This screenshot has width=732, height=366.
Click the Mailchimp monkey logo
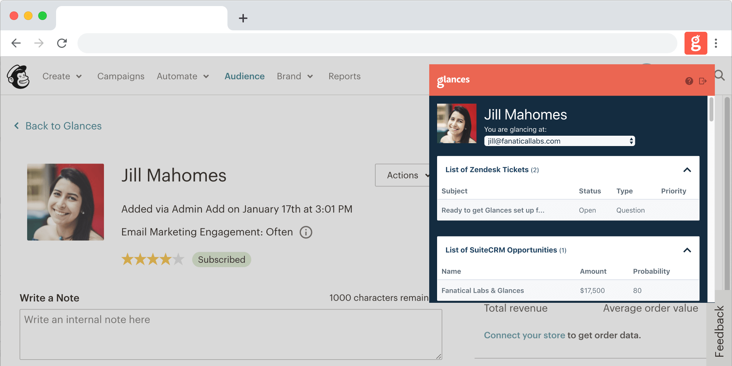tap(19, 76)
